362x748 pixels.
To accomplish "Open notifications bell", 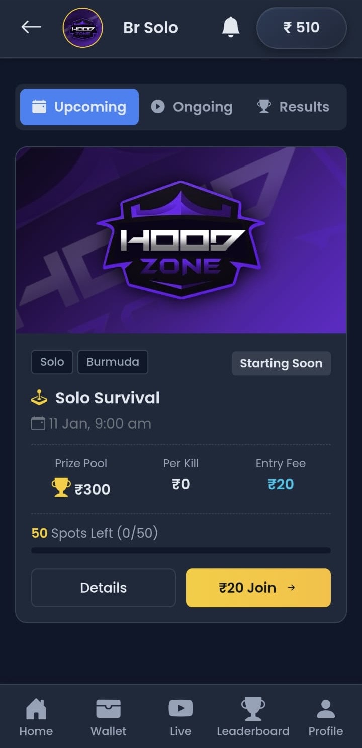I will [231, 27].
